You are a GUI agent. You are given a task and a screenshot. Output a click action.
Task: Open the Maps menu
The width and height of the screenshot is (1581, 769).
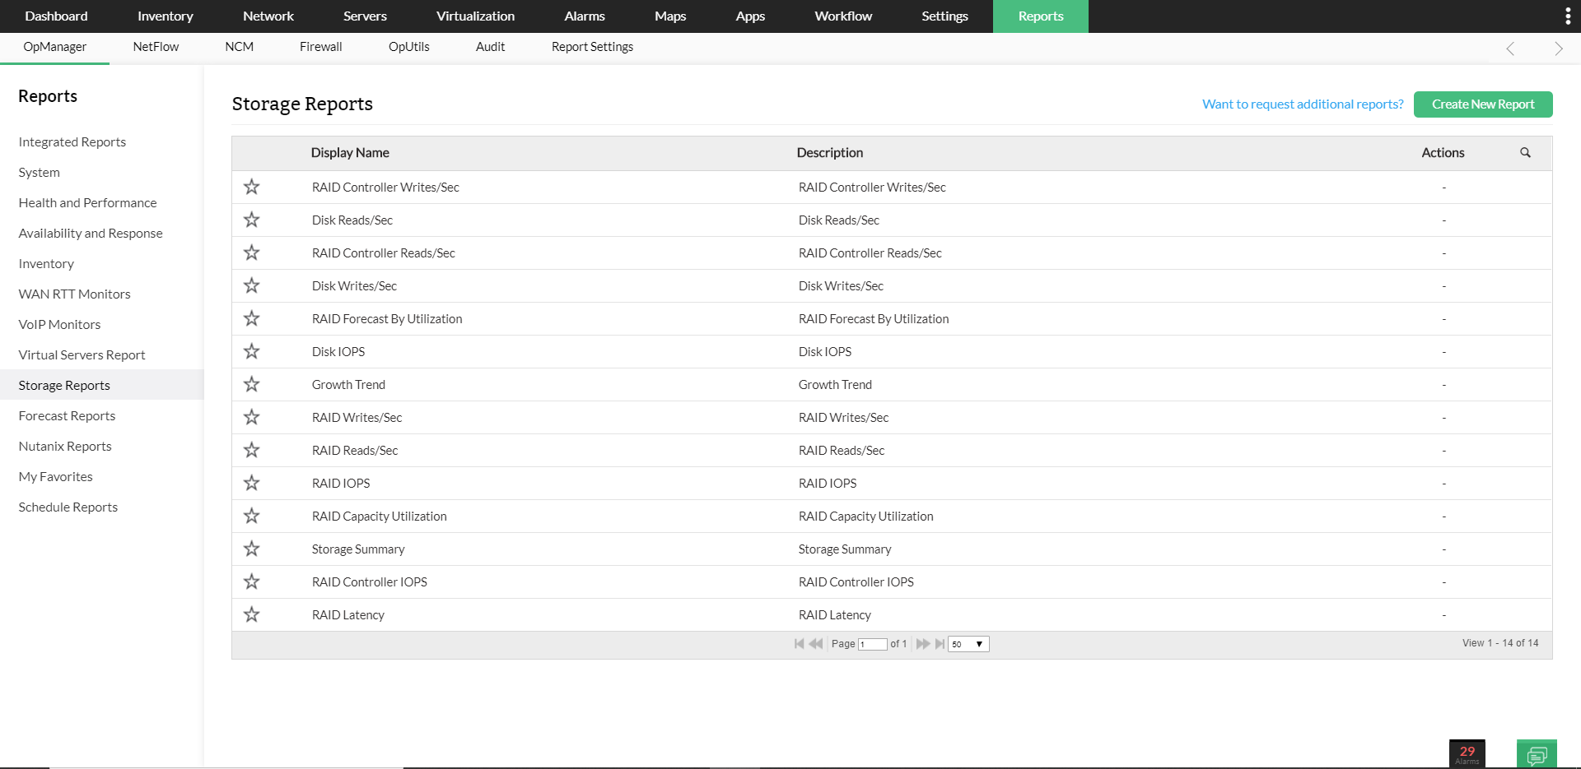[670, 16]
